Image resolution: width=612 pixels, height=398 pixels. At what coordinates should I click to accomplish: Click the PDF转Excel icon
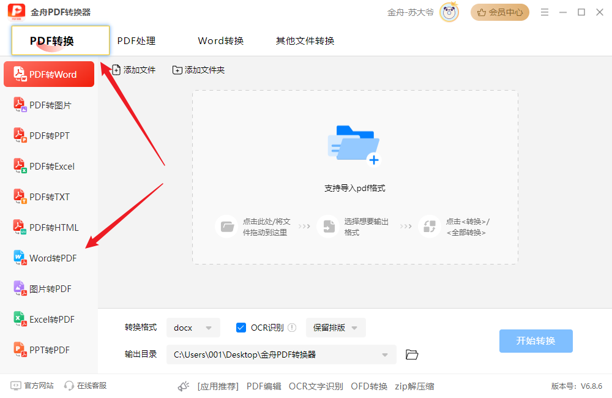click(x=20, y=166)
